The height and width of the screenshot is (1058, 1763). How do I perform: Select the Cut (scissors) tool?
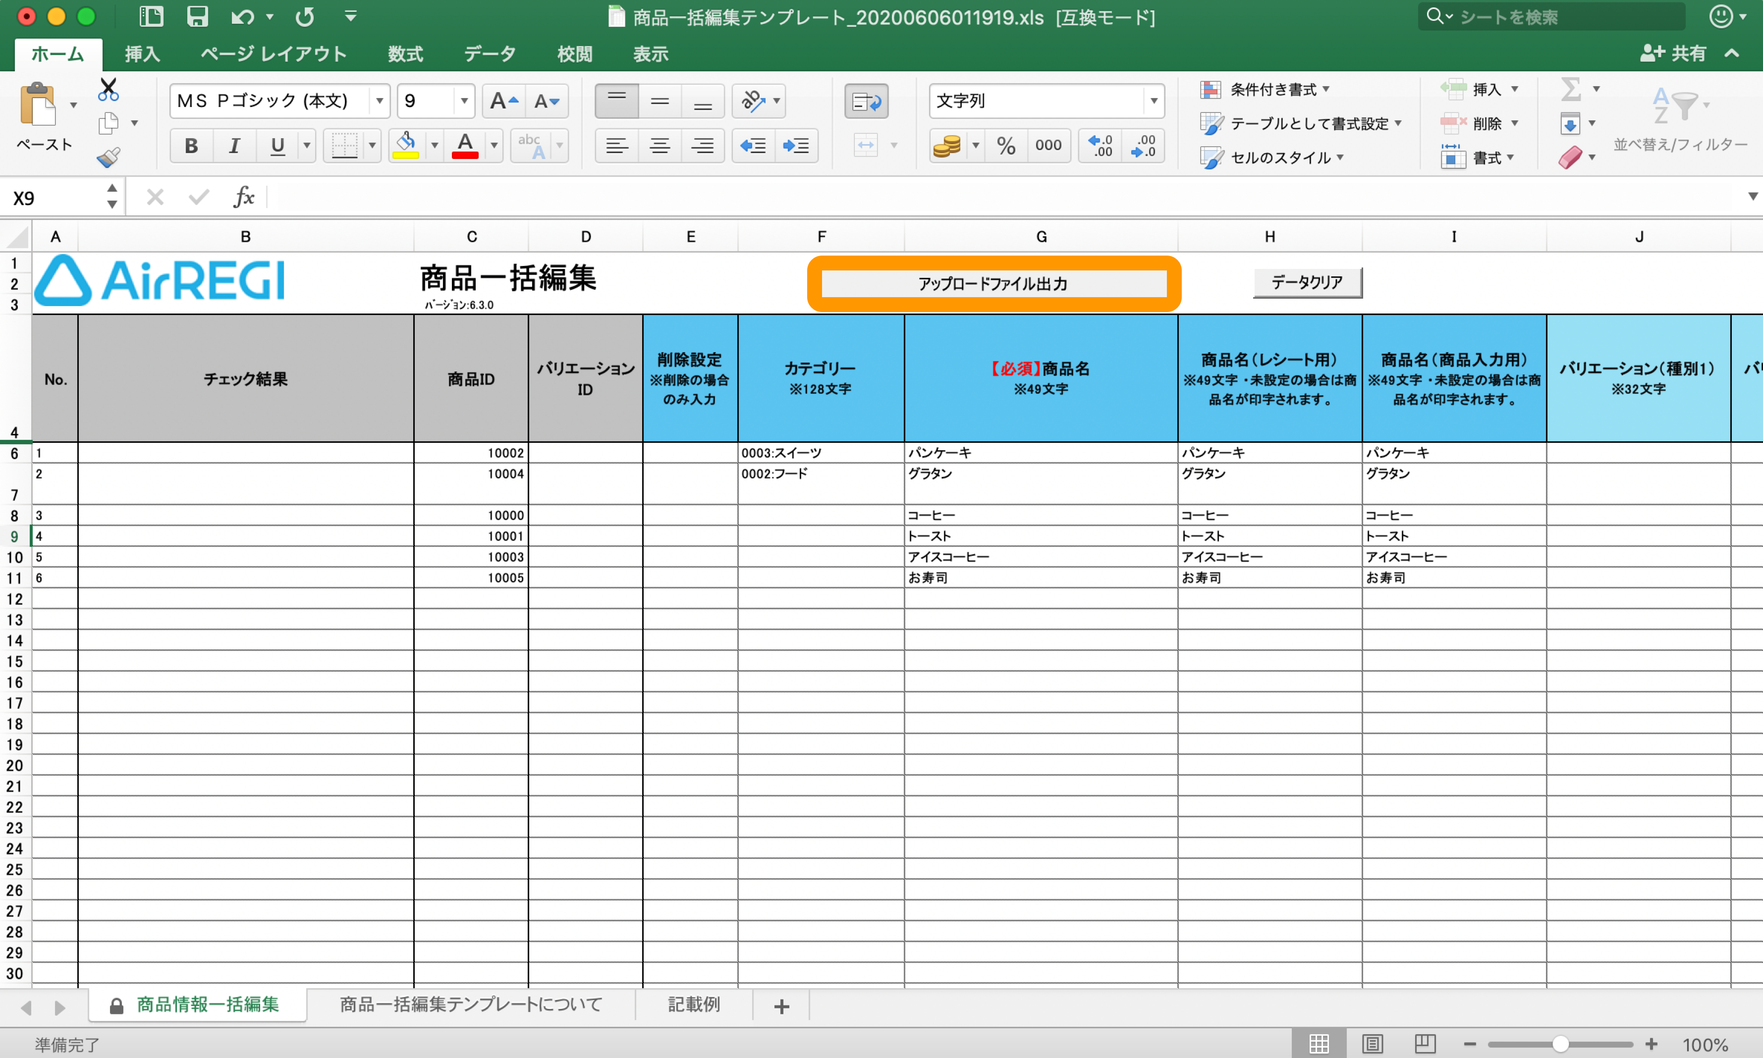pos(108,90)
